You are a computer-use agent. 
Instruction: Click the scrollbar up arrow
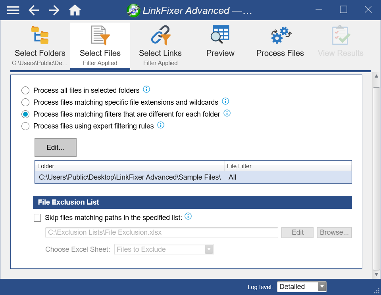(376, 76)
